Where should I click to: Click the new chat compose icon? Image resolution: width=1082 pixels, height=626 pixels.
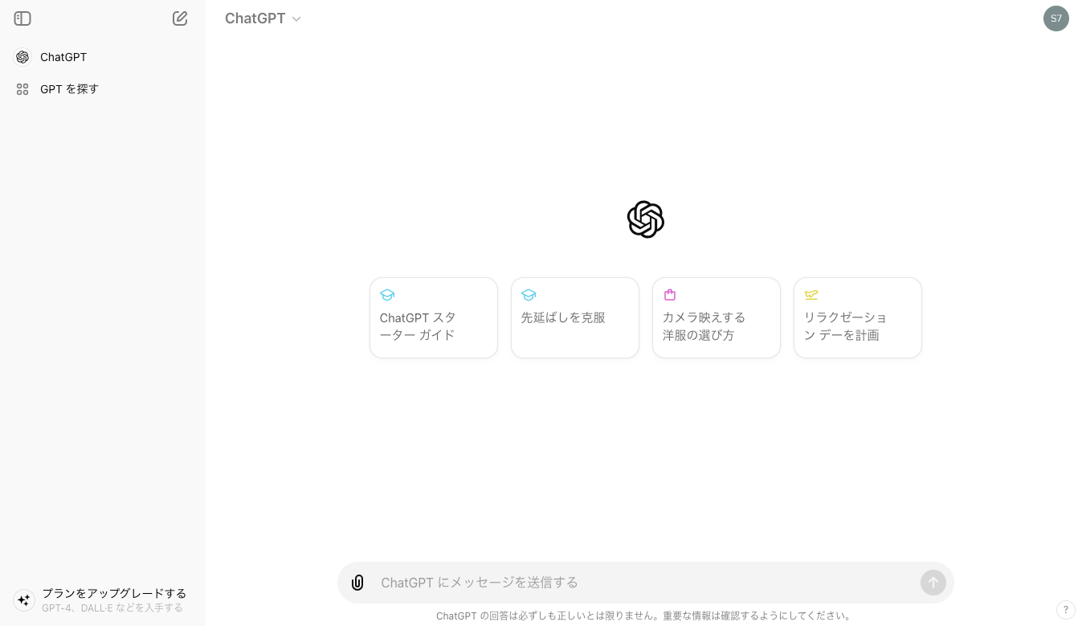click(x=180, y=18)
